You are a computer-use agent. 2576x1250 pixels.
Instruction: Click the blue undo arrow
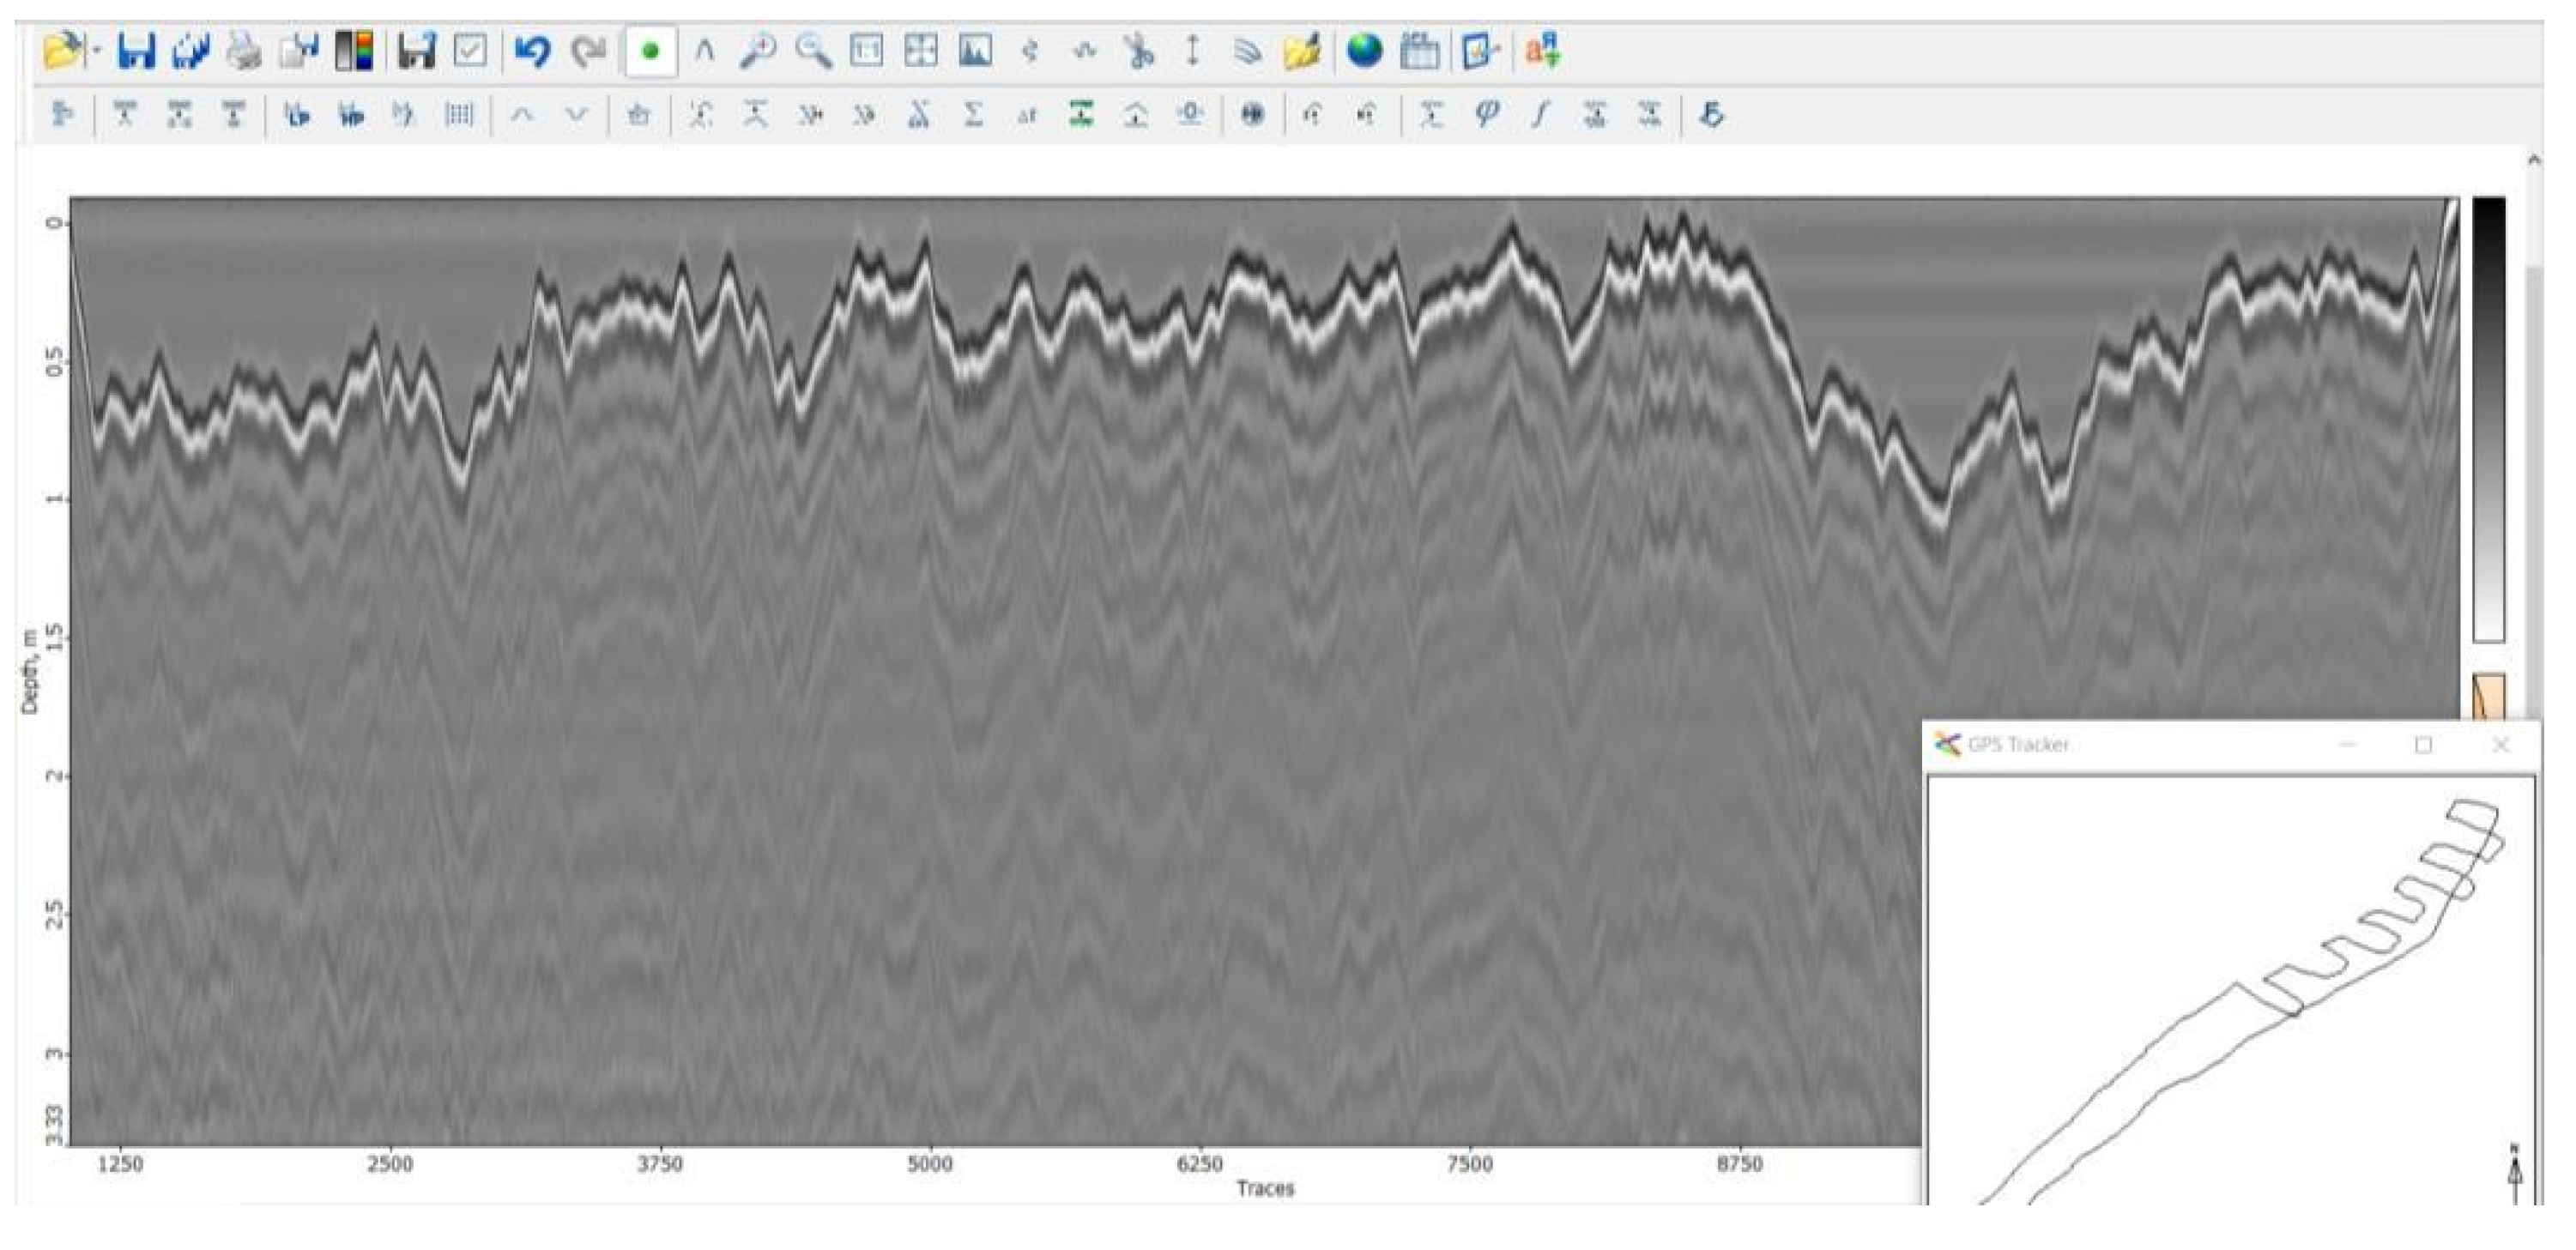[532, 50]
